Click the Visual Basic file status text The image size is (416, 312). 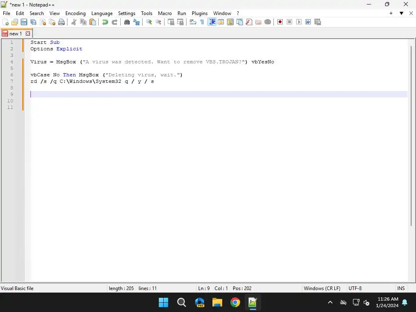[17, 288]
